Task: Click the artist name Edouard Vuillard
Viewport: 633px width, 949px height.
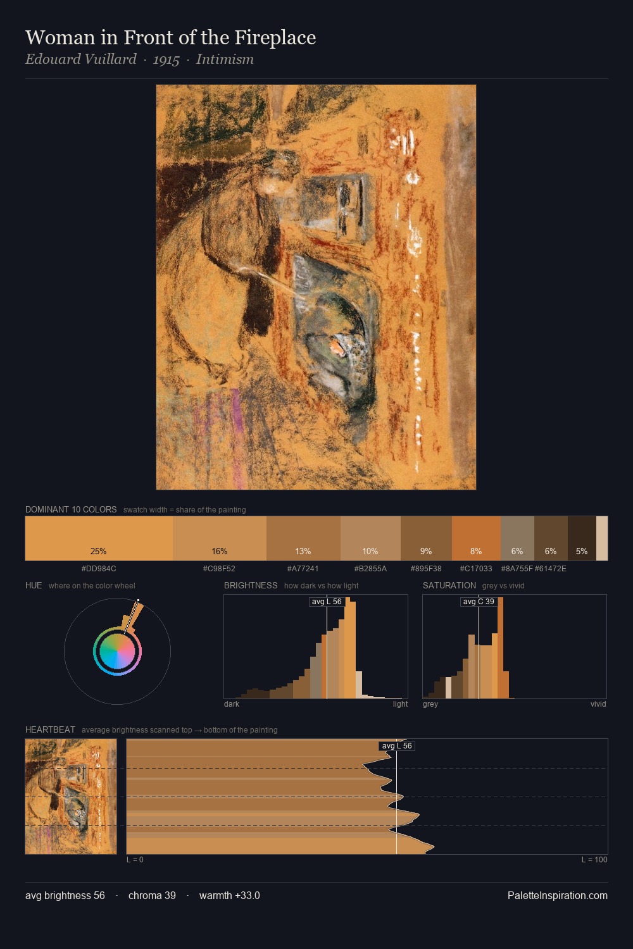Action: 81,59
